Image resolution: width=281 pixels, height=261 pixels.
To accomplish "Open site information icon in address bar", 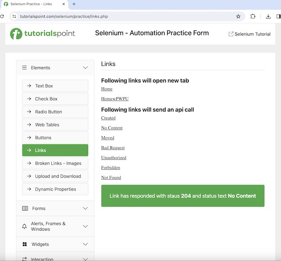I will [14, 16].
